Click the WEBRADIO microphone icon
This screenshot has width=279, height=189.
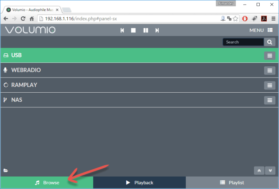pyautogui.click(x=5, y=70)
